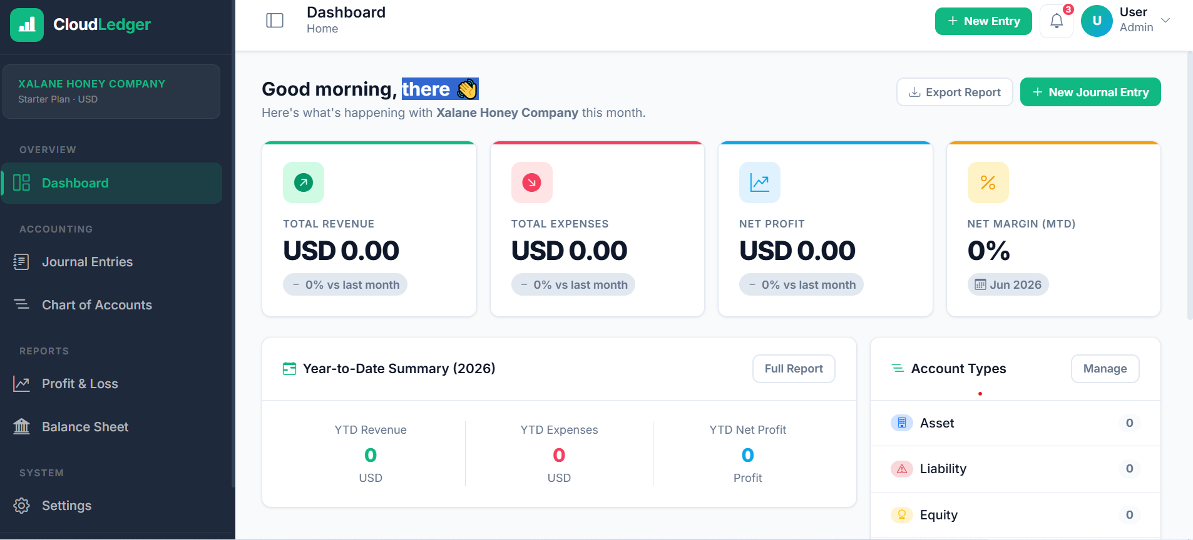
Task: Click the Total Revenue up-arrow icon
Action: pos(304,182)
